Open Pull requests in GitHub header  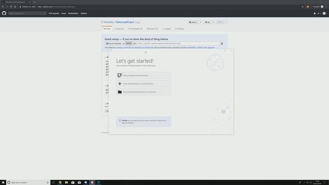[x=54, y=13]
